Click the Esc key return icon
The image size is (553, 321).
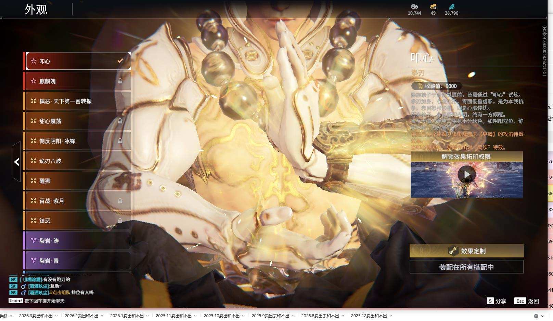click(520, 301)
